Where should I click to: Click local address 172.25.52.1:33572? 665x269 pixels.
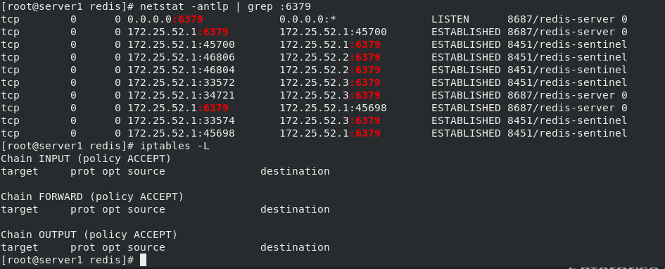(x=181, y=82)
